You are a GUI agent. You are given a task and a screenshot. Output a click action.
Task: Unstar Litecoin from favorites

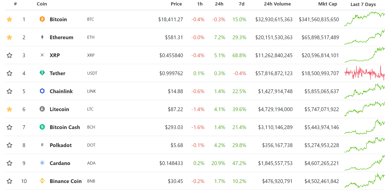[9, 109]
